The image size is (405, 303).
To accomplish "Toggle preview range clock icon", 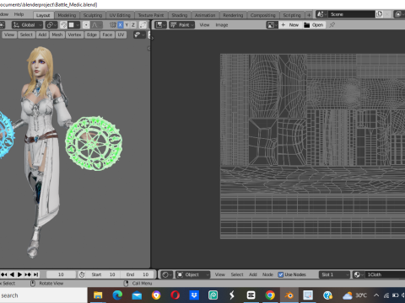I will click(82, 274).
